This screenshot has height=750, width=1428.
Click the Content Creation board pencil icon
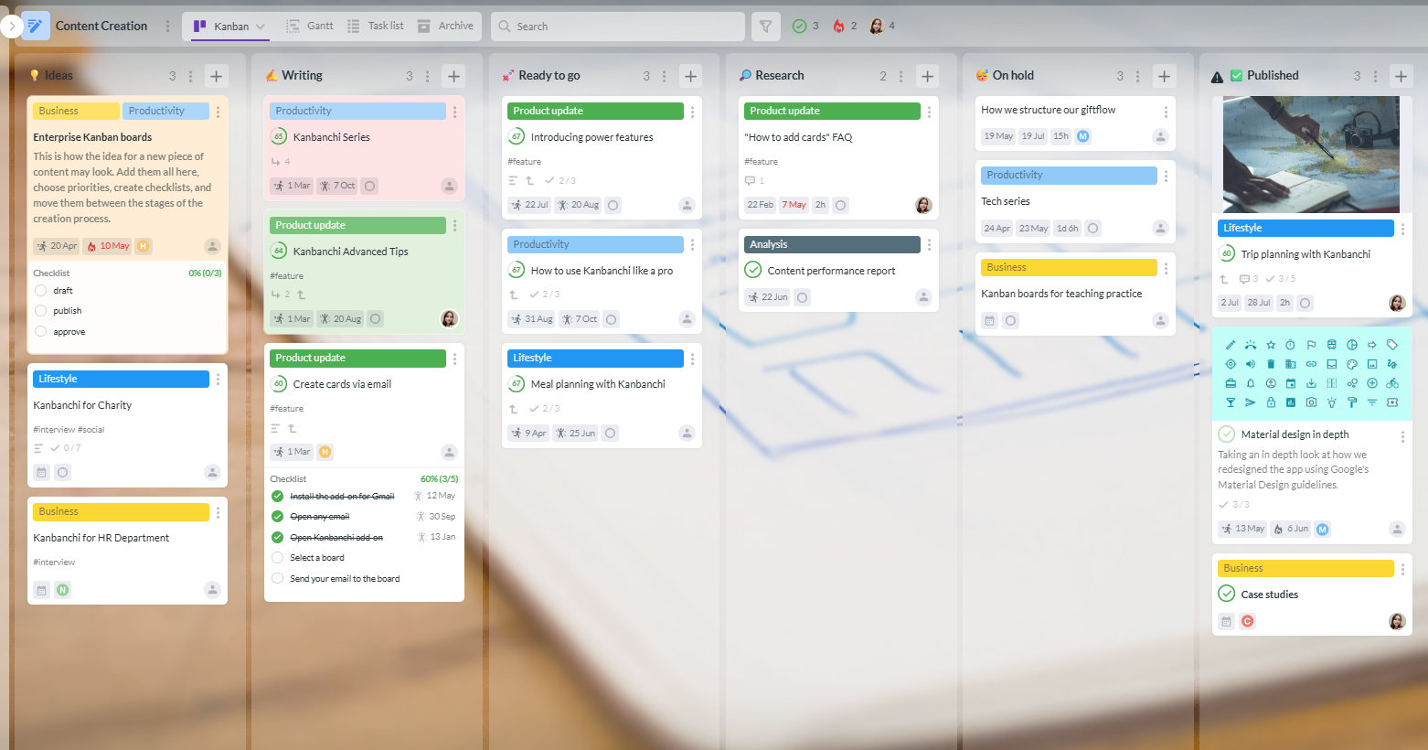(x=35, y=26)
